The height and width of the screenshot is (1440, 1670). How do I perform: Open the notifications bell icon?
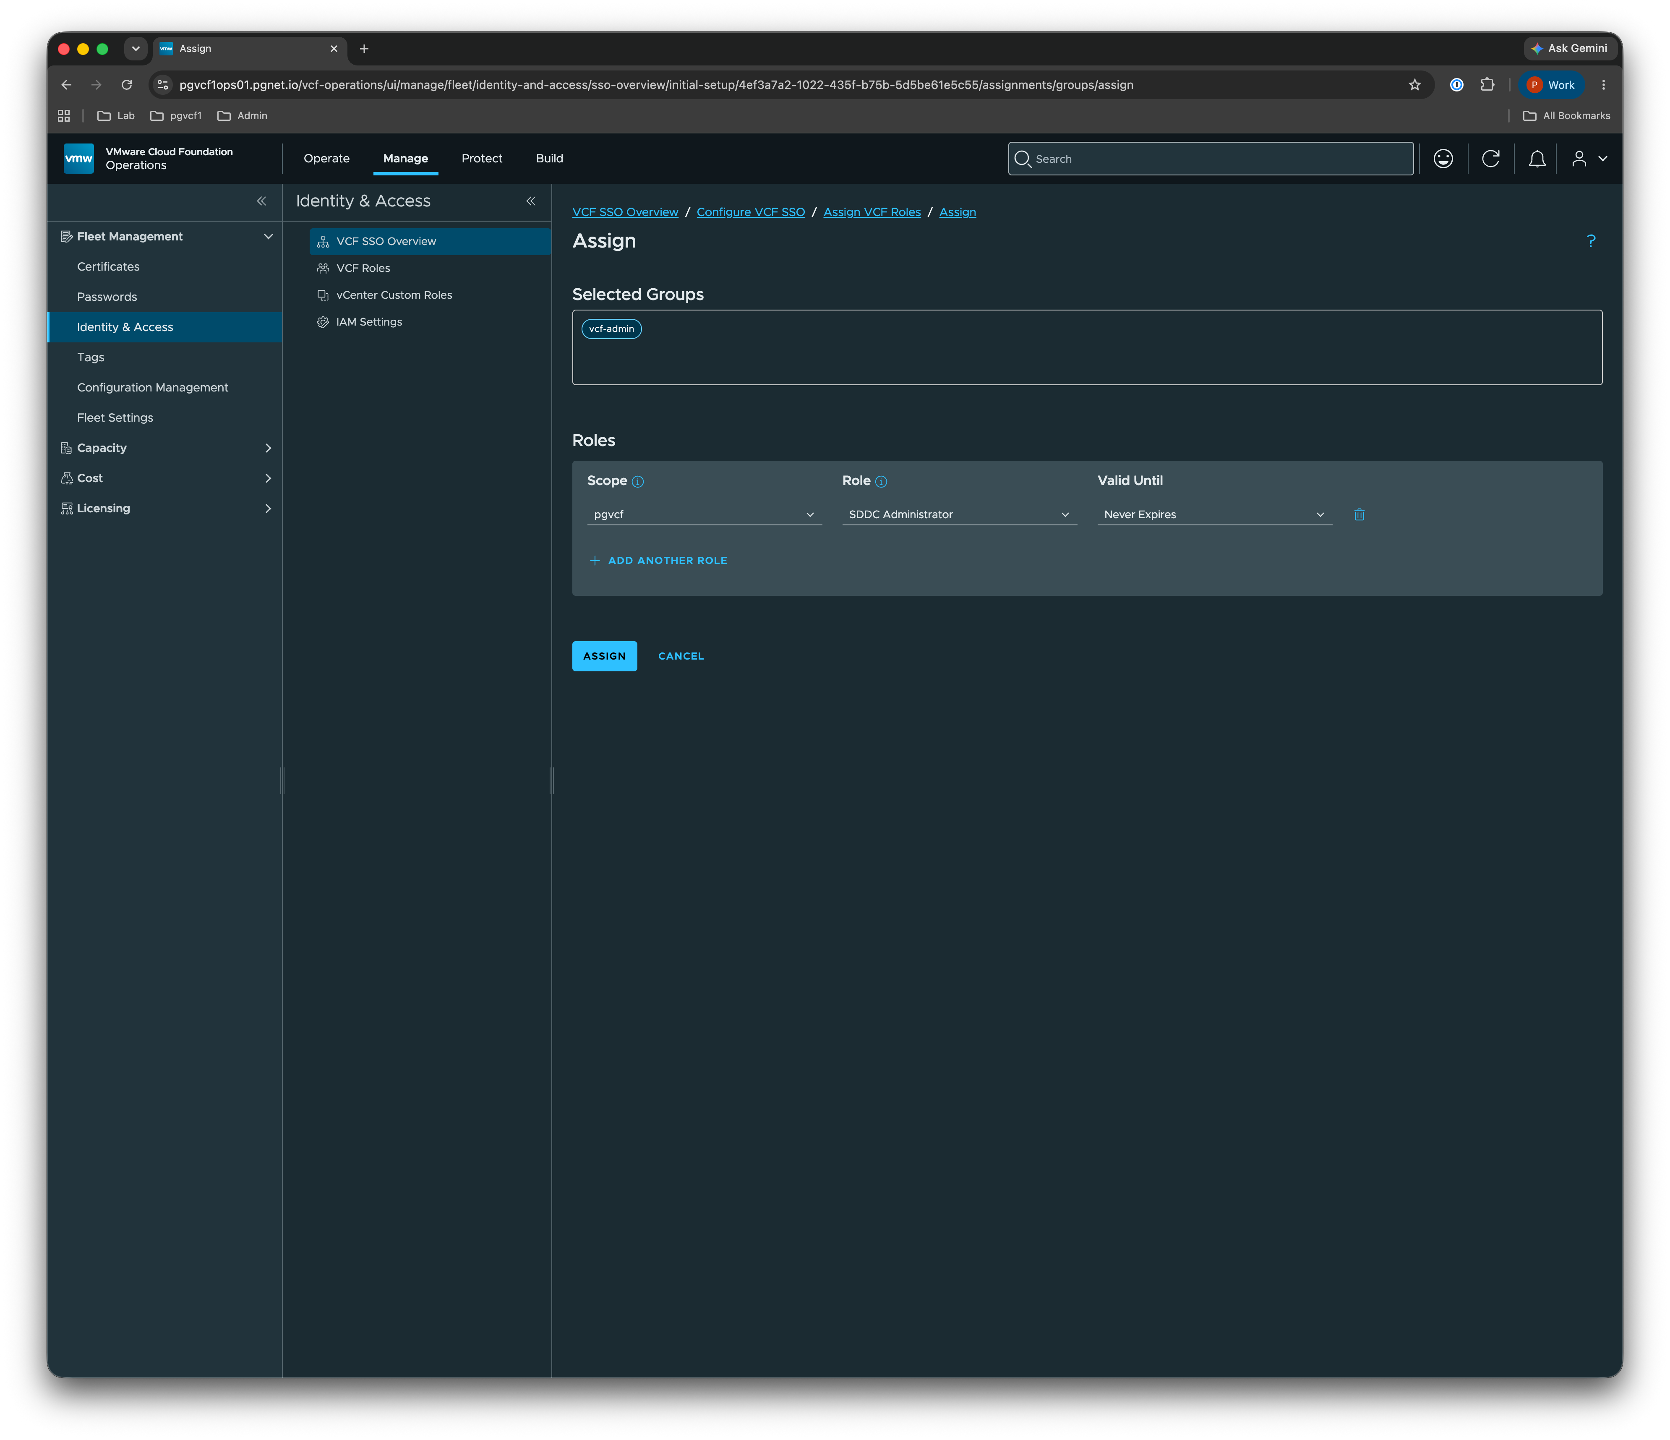click(x=1537, y=159)
